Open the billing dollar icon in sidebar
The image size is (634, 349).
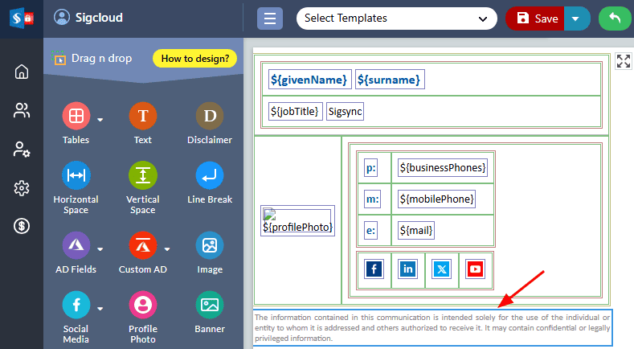[22, 227]
